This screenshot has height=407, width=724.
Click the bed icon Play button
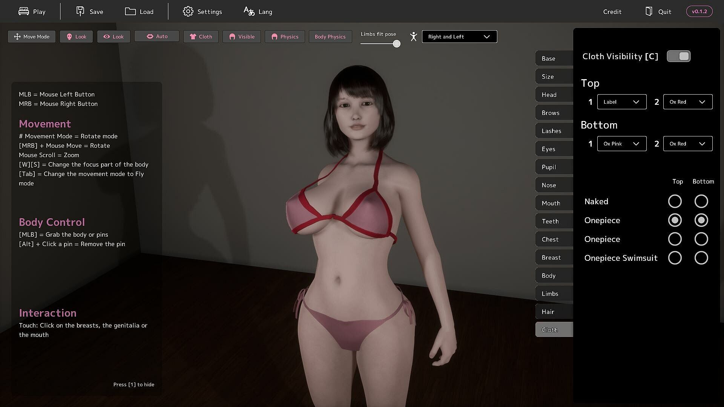pos(24,11)
